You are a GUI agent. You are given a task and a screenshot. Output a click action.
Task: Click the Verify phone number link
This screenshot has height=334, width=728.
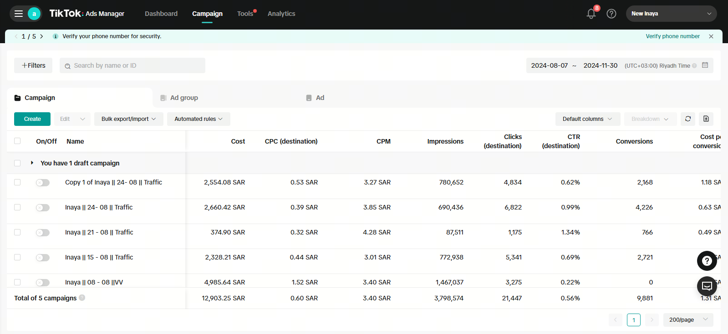pos(672,36)
